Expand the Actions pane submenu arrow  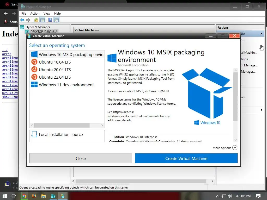262,110
